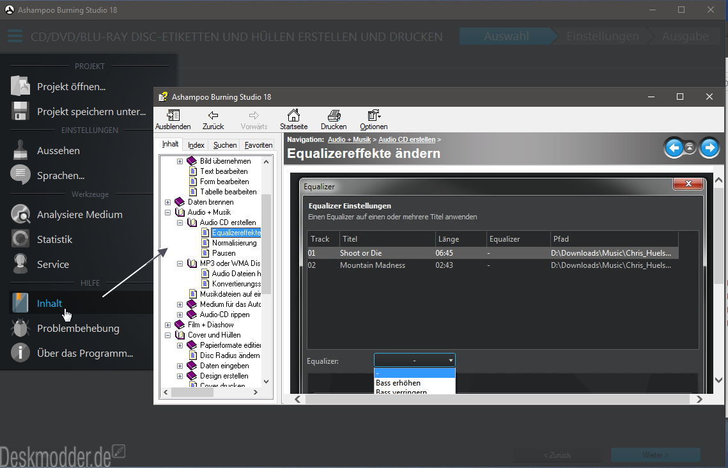This screenshot has width=728, height=468.
Task: Click the book icon beside Film + Diashow
Action: pos(180,325)
